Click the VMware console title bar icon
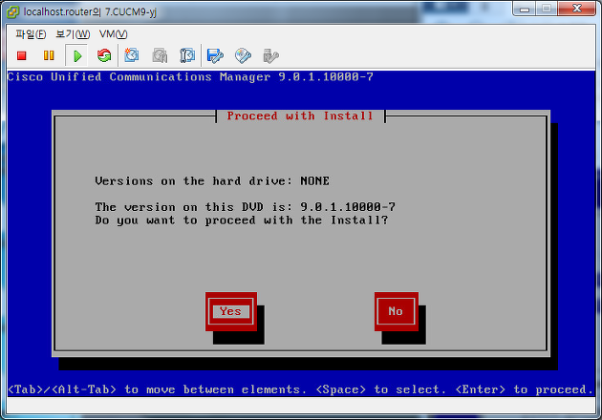Screen dimensions: 602x420 pos(12,11)
